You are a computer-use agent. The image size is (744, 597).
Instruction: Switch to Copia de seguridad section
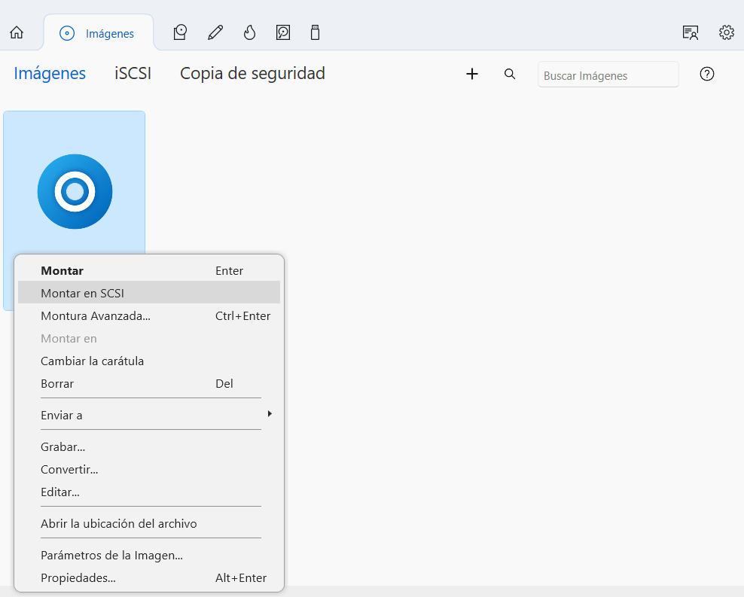pos(252,74)
